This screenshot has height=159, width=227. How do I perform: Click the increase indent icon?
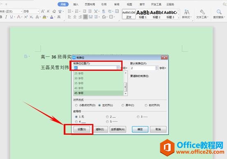coord(90,11)
